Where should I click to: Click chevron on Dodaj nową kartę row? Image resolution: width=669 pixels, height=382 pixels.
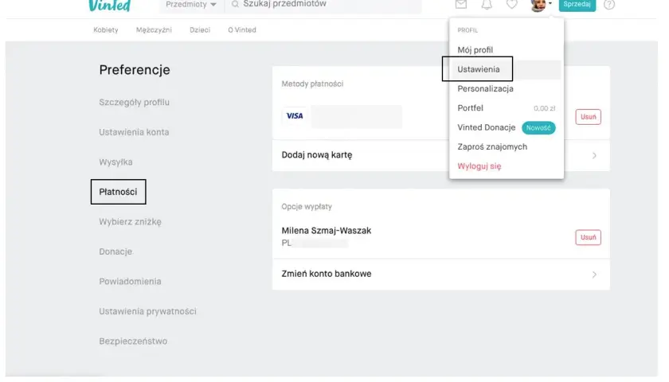pyautogui.click(x=594, y=156)
